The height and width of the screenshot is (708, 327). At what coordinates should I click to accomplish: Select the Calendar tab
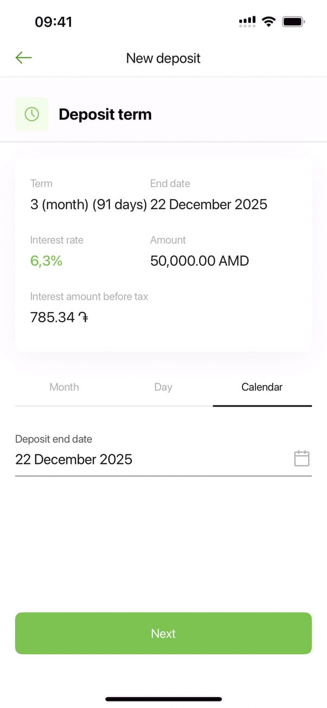pos(262,387)
